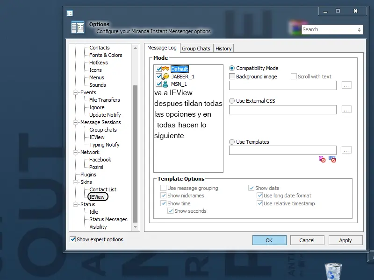Enable the Background image checkbox
374x280 pixels.
pyautogui.click(x=232, y=77)
